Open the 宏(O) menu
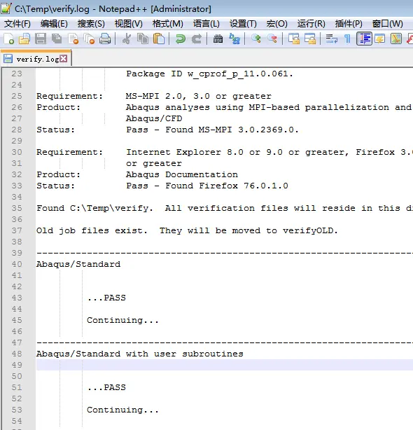Screen dimensions: 413x430 (276, 24)
